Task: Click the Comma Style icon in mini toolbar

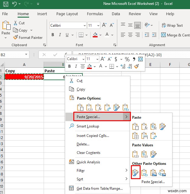Action: (x=134, y=59)
